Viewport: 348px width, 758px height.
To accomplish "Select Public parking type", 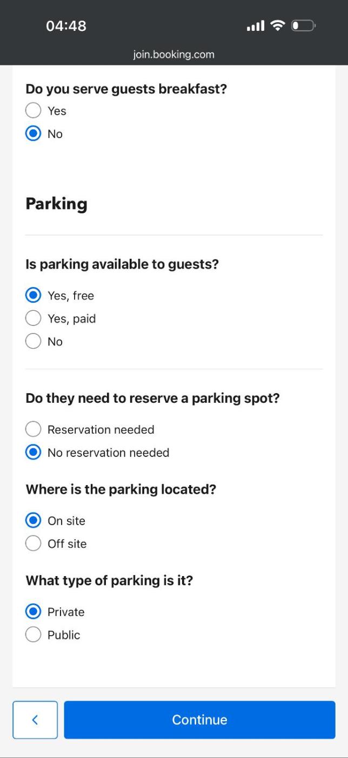I will (x=34, y=635).
